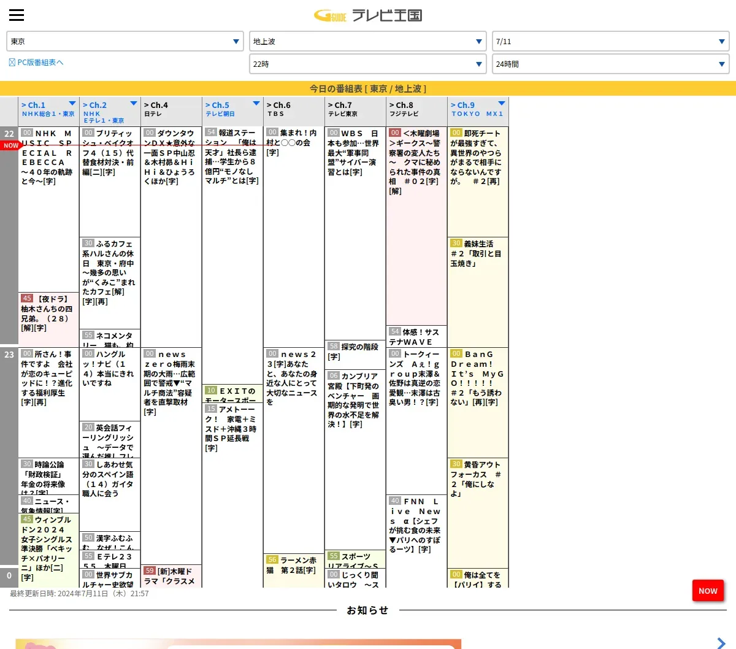Open ハングルッ!ナビ program listing

point(110,384)
